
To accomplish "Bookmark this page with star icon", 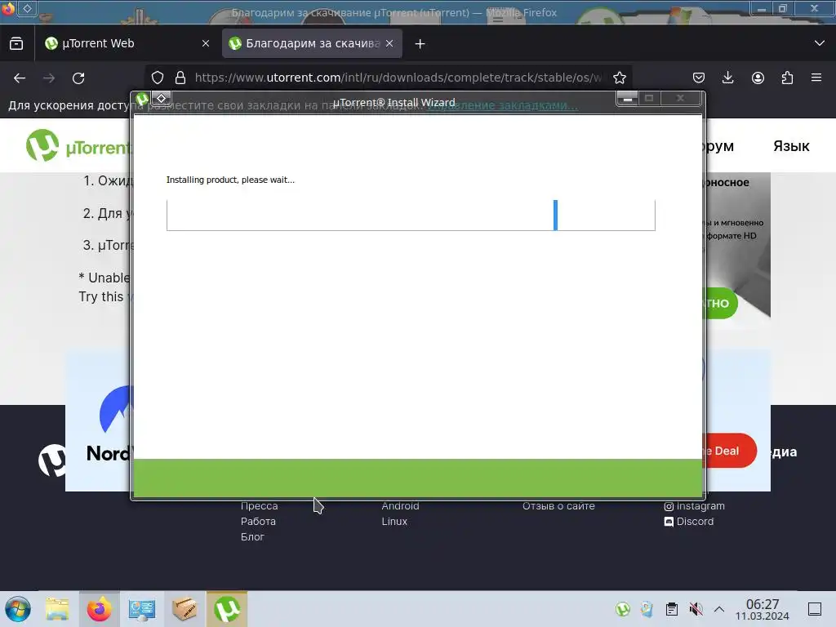I will [x=620, y=78].
